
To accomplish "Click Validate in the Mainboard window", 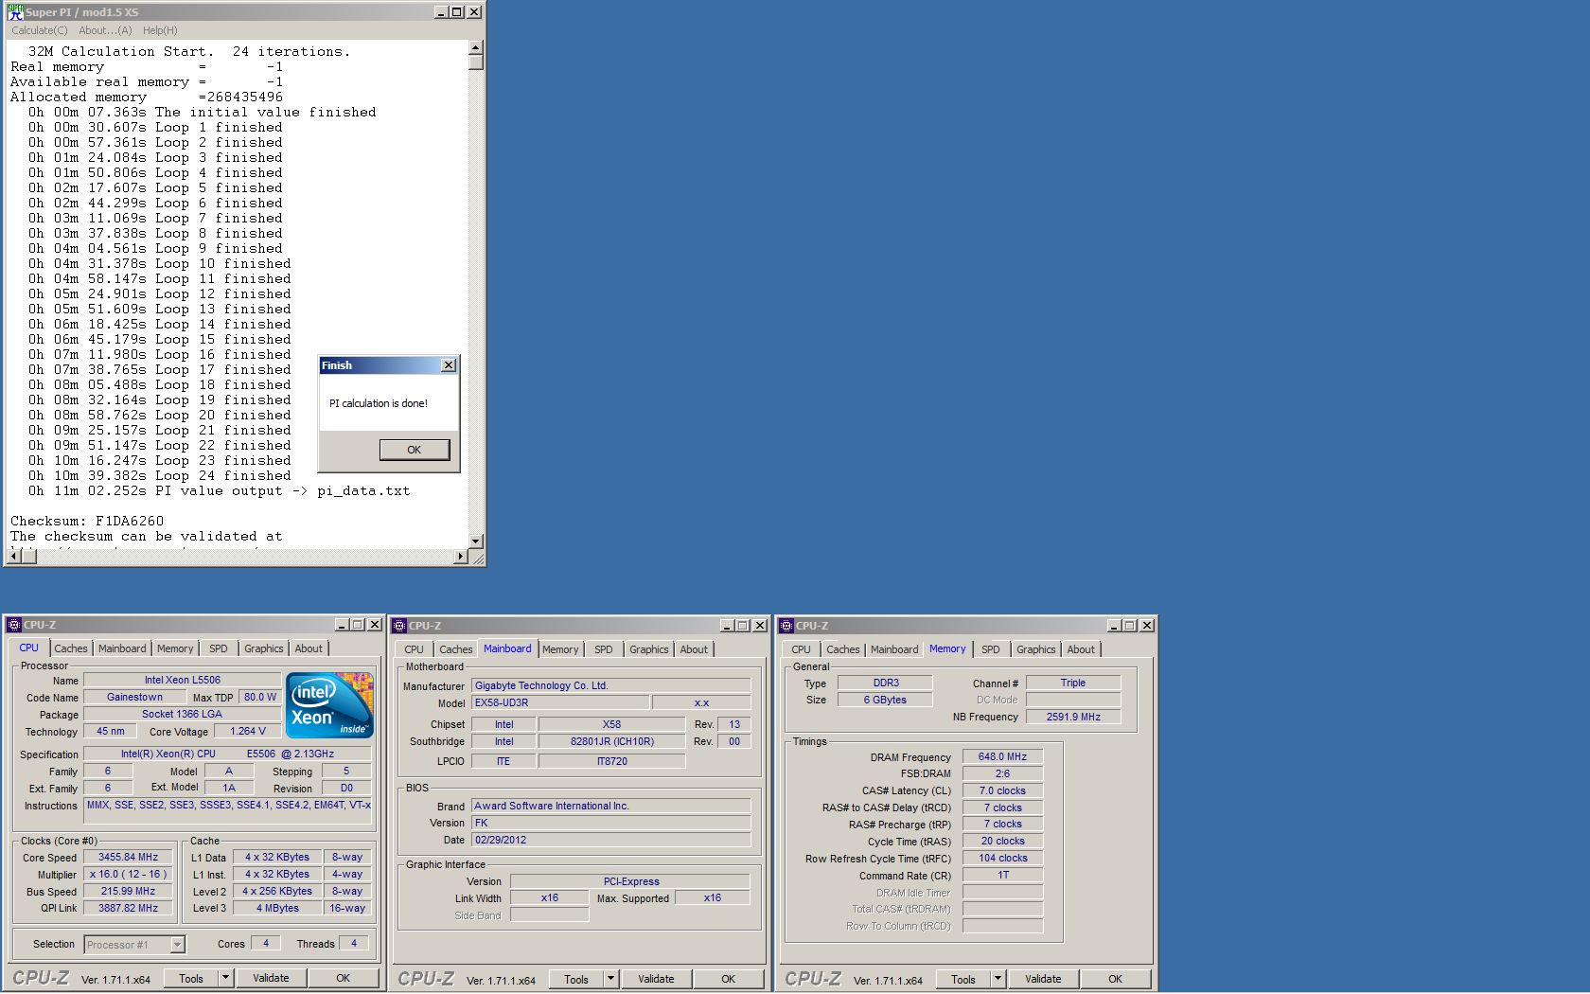I will (656, 979).
